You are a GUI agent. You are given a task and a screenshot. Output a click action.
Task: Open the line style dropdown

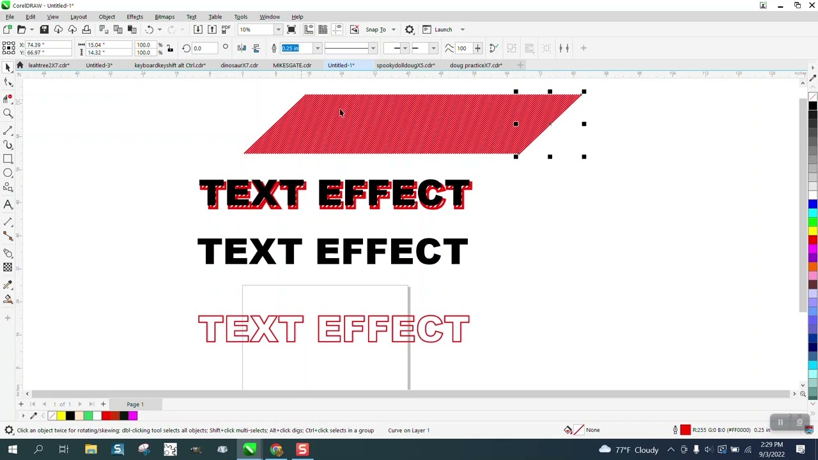click(373, 48)
